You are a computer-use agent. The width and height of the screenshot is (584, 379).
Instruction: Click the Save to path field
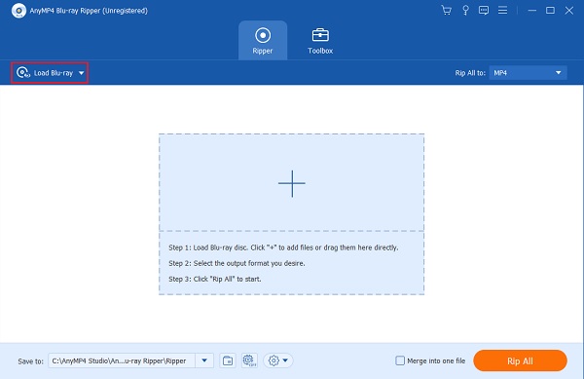tap(122, 360)
